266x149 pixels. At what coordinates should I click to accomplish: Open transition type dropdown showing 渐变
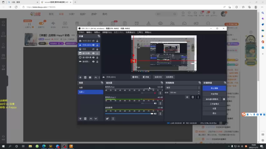(x=183, y=87)
